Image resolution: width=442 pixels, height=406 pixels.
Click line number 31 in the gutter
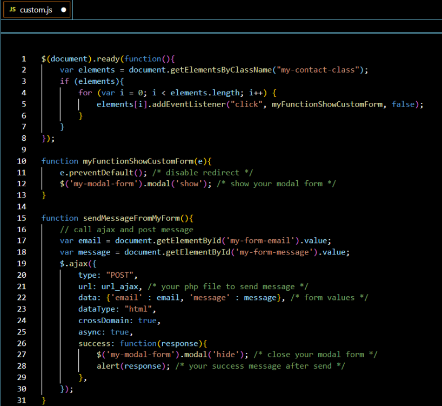coord(22,400)
